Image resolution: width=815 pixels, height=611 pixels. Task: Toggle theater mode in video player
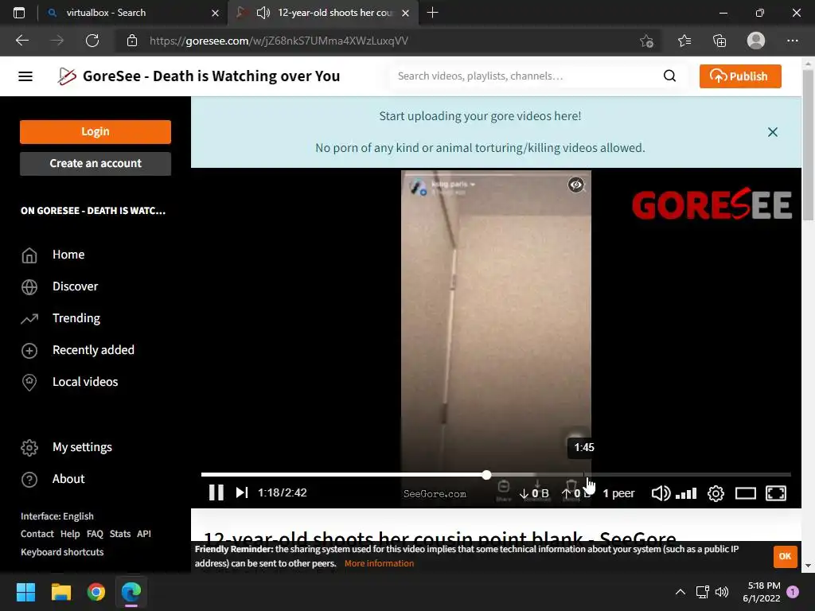(x=745, y=493)
